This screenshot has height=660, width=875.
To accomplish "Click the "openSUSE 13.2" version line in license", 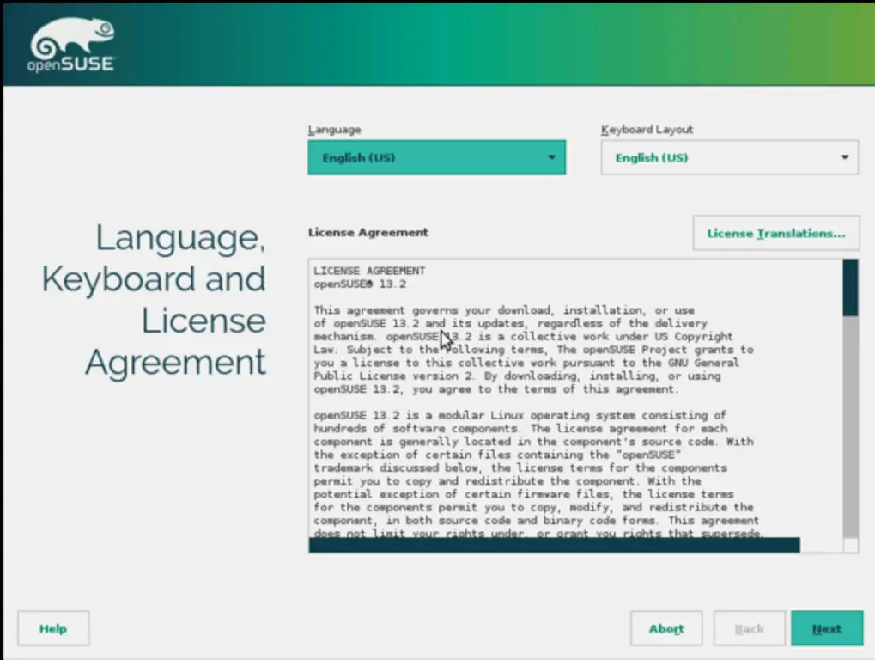I will [x=360, y=284].
